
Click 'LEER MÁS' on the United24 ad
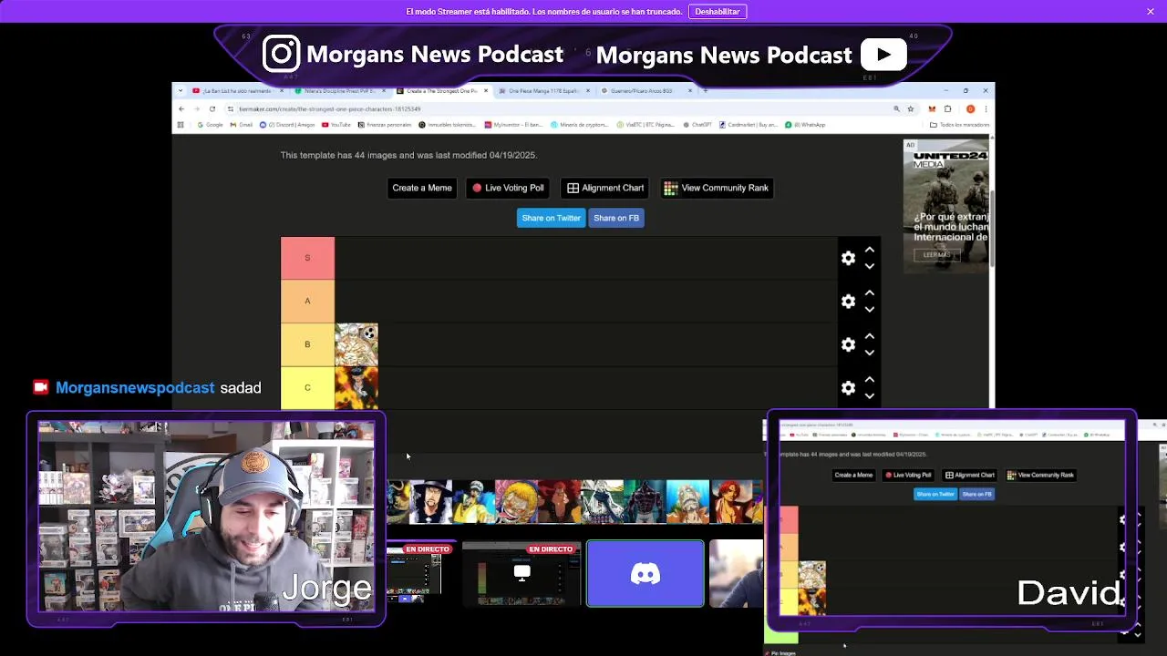click(936, 255)
